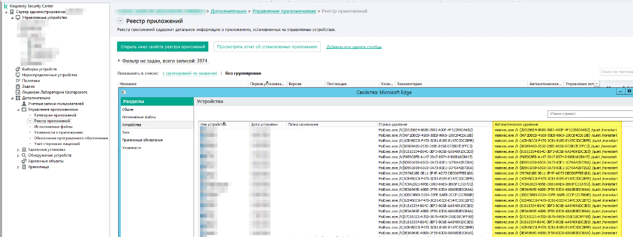This screenshot has height=237, width=633.
Task: Select grouping by name link
Action: coord(189,73)
